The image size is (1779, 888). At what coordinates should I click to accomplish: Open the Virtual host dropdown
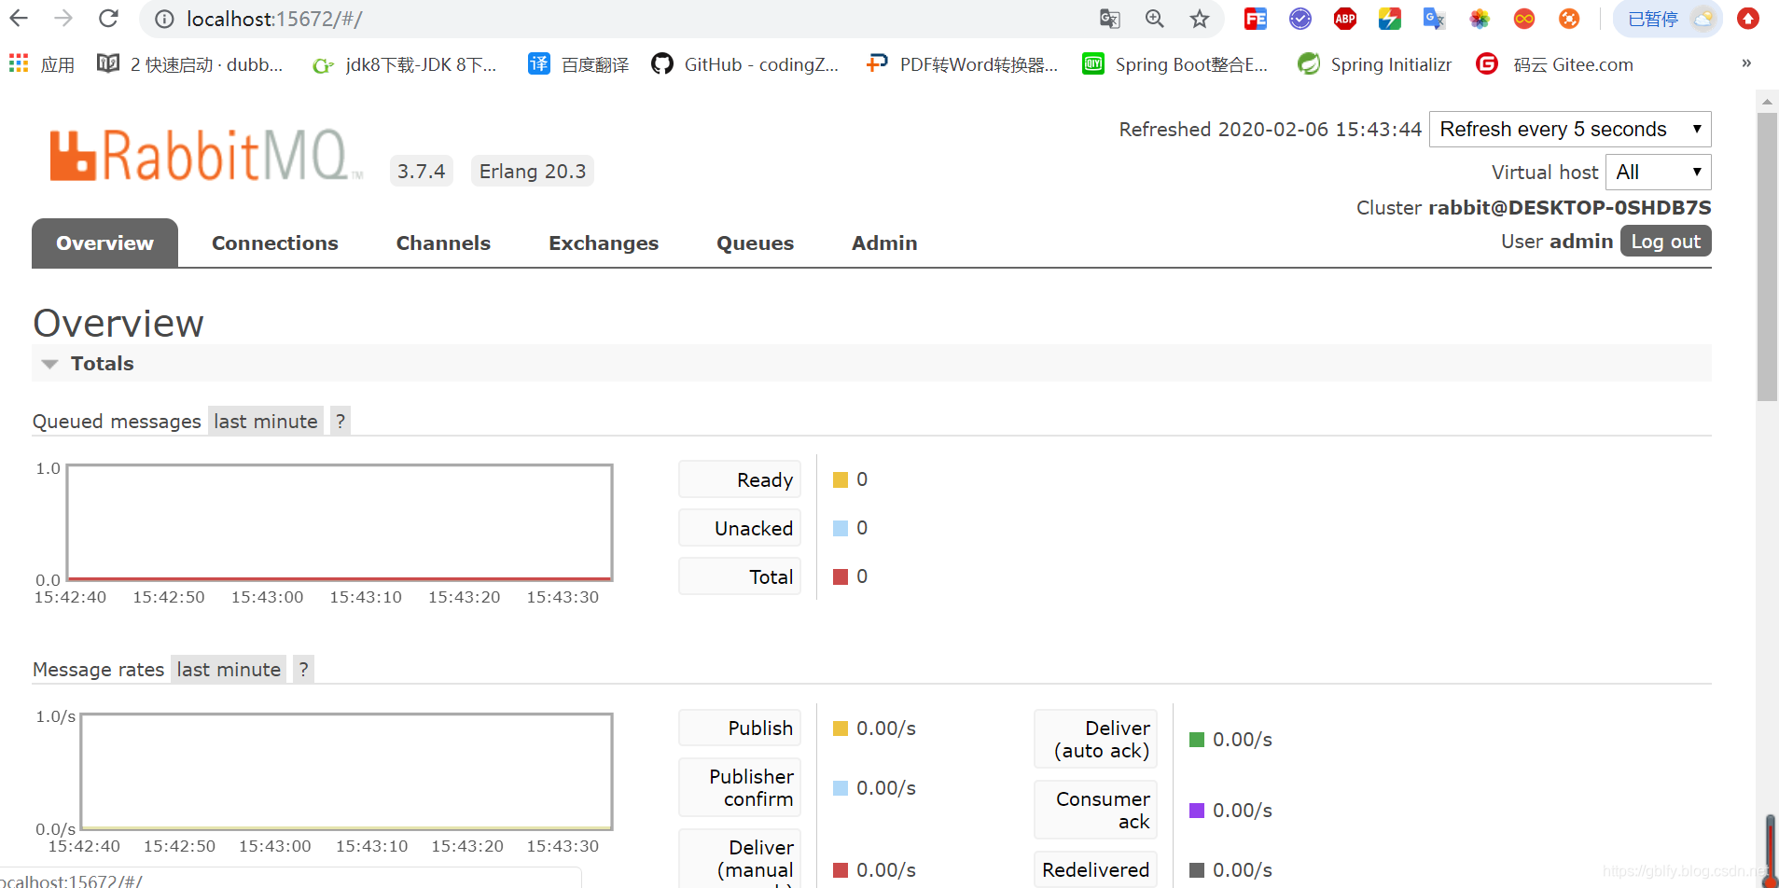pyautogui.click(x=1658, y=172)
